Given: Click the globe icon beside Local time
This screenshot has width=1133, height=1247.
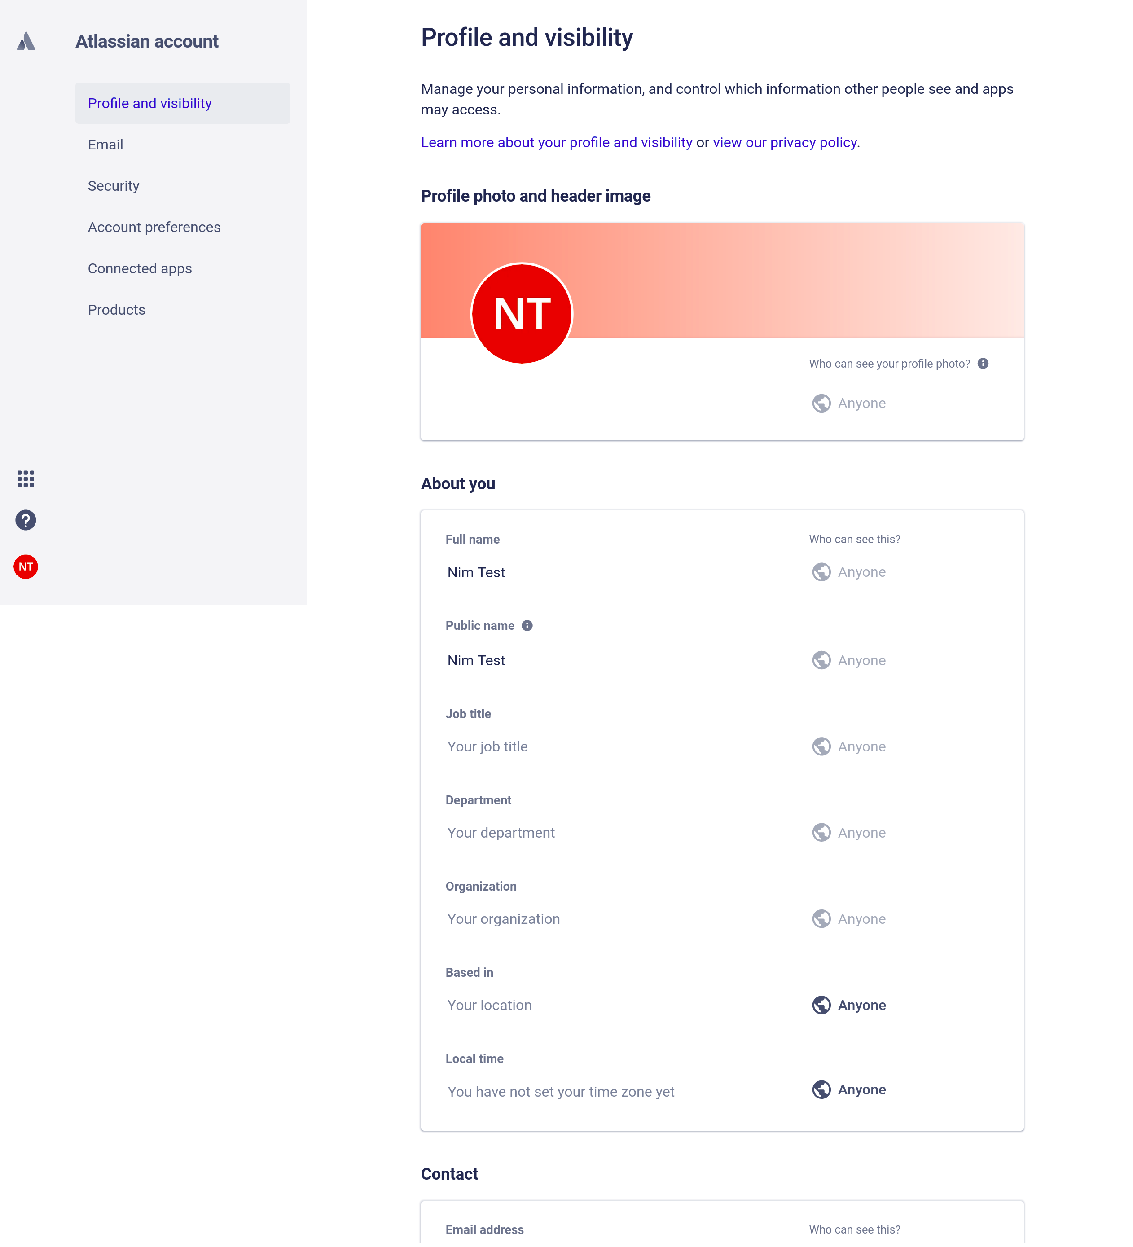Looking at the screenshot, I should 821,1090.
